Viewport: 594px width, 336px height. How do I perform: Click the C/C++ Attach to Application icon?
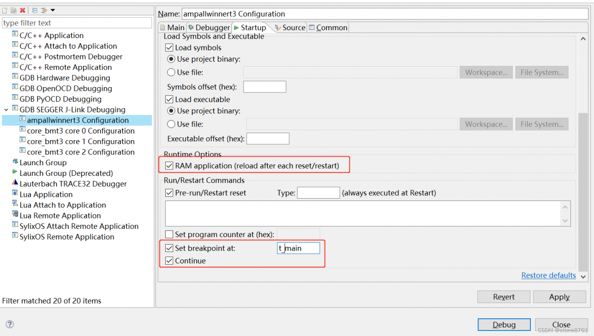pyautogui.click(x=15, y=45)
